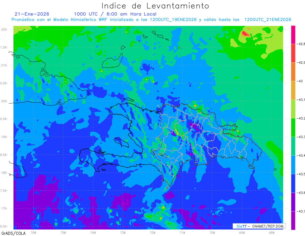Click the "71W" longitude label
The image size is (305, 236).
182,232
